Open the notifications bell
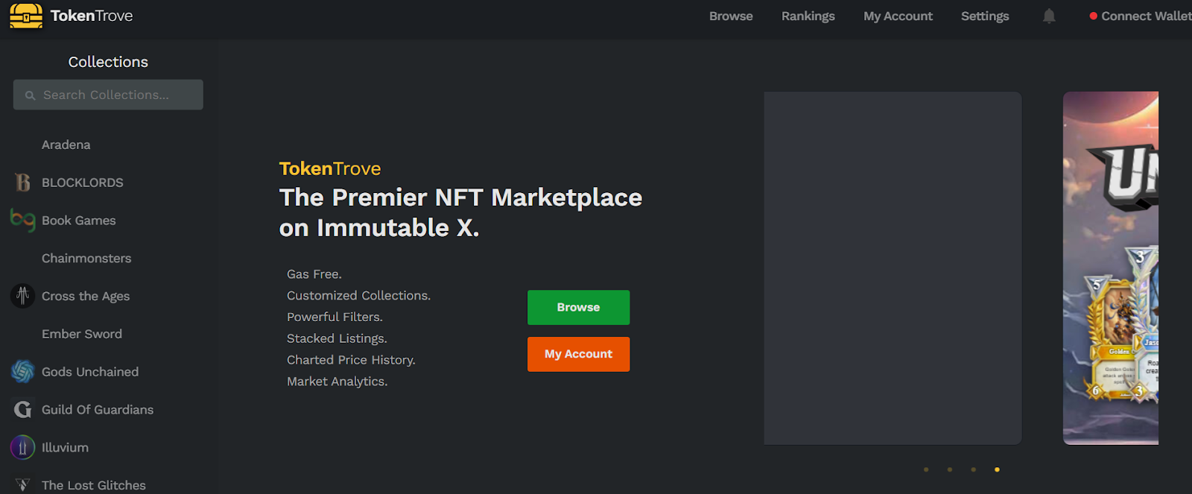 pyautogui.click(x=1049, y=16)
